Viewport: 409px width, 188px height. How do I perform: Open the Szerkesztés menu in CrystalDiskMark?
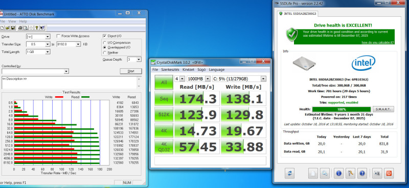pyautogui.click(x=170, y=70)
